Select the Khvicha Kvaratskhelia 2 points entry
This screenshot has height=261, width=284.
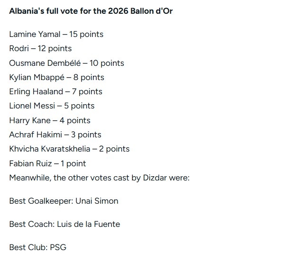[x=69, y=149]
